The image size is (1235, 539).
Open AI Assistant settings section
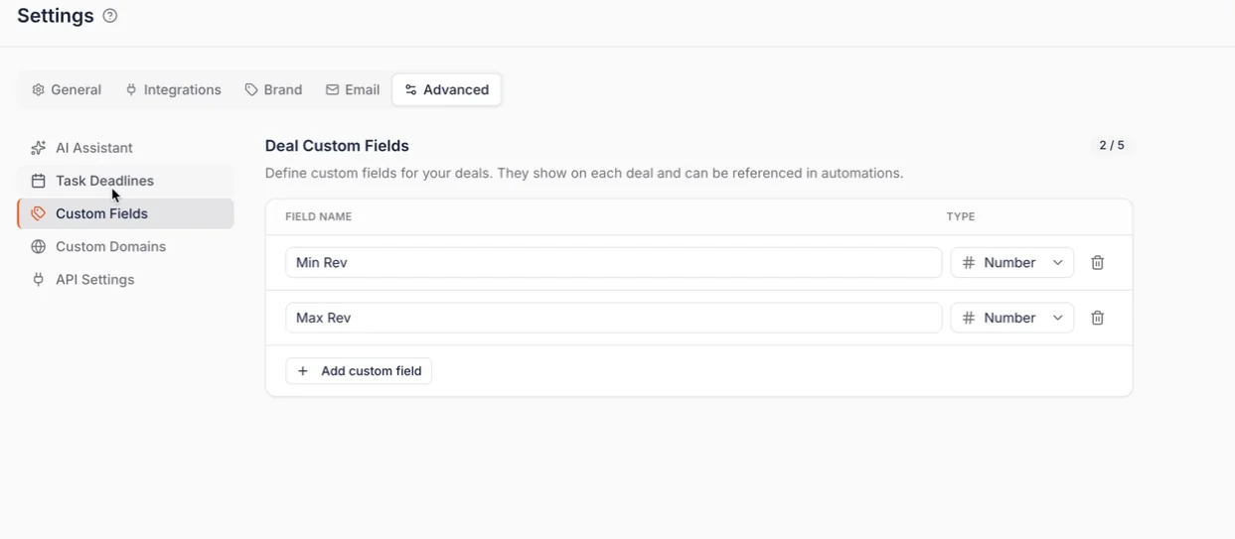click(126, 148)
